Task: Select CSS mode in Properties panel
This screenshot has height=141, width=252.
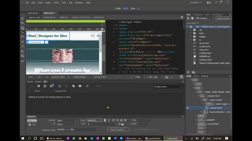Action: [32, 125]
